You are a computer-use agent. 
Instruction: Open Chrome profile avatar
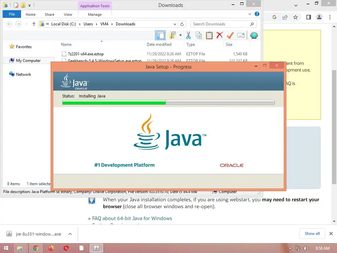(319, 17)
